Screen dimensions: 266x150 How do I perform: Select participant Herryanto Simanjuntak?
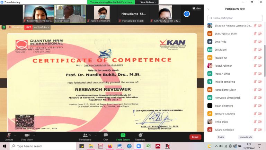(x=235, y=98)
